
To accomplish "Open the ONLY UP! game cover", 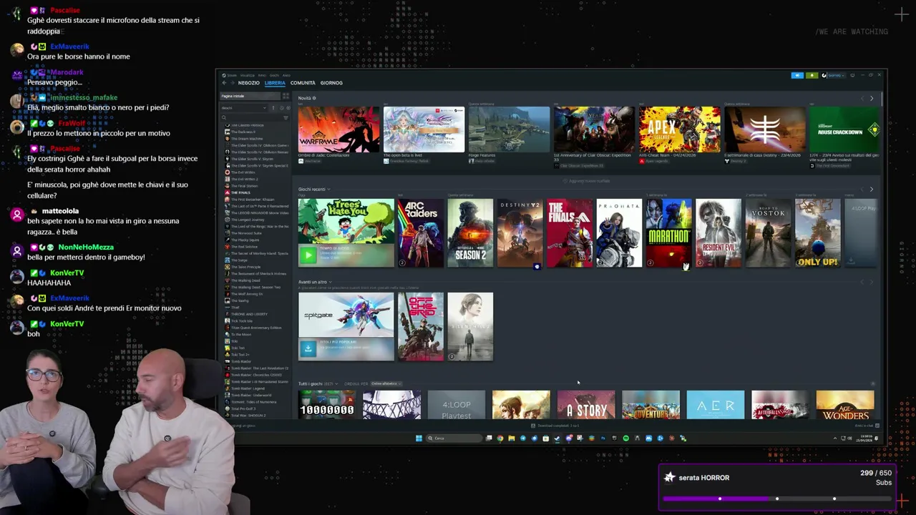I will pos(817,233).
